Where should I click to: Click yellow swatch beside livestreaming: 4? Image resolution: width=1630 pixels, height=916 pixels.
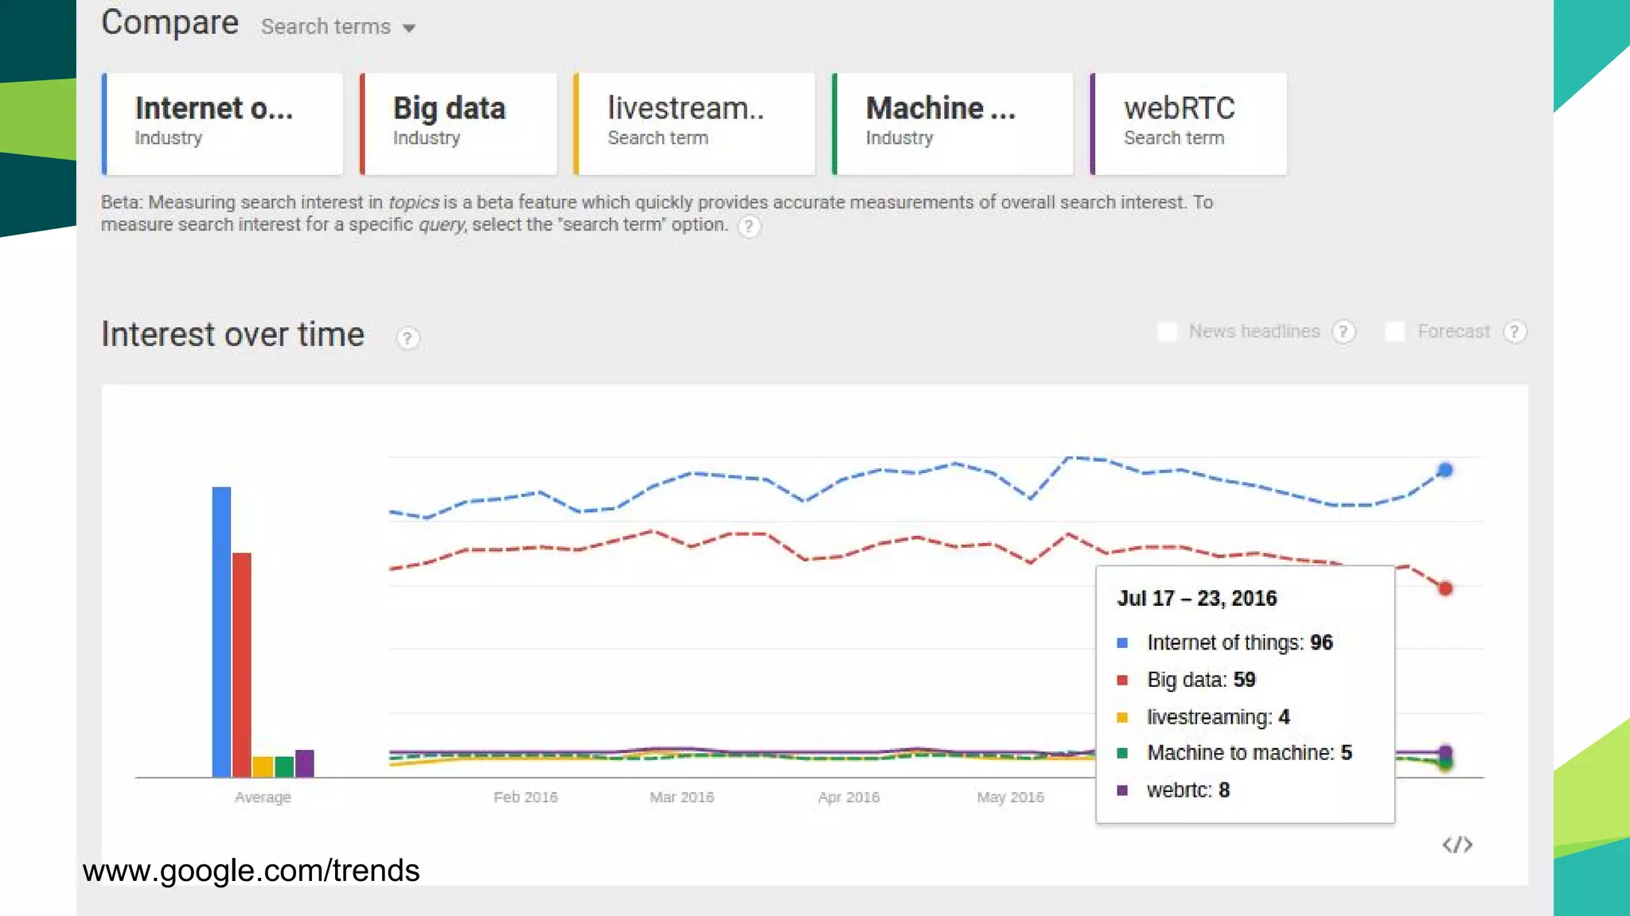1122,717
